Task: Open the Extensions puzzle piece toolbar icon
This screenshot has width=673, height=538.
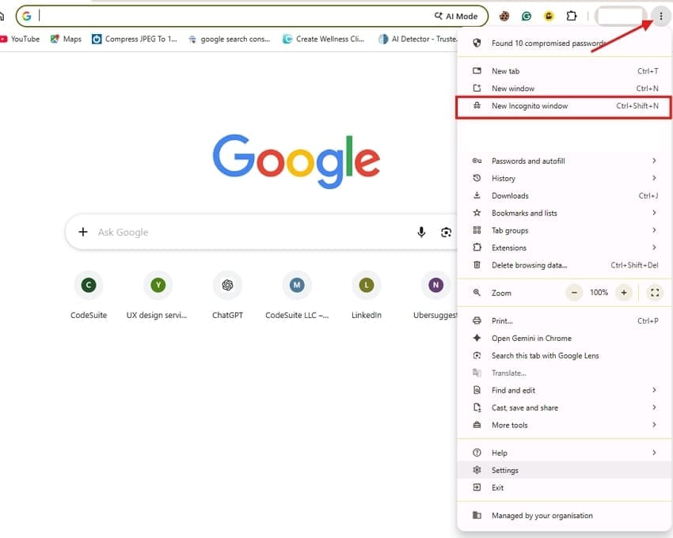Action: point(572,17)
